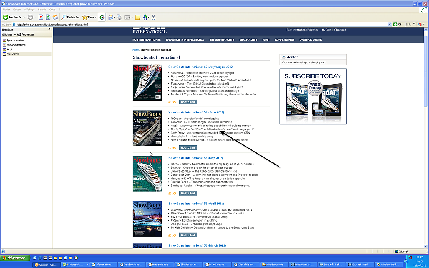Go to Checkout link
429x268 pixels.
340,30
